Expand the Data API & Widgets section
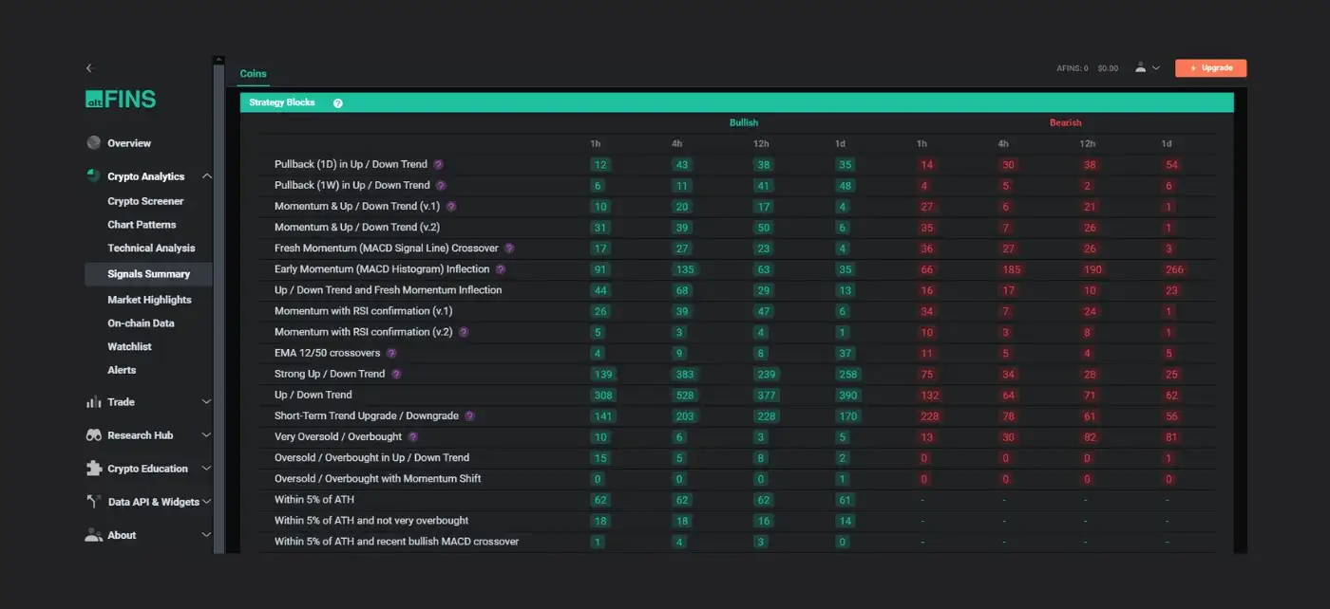 click(206, 502)
